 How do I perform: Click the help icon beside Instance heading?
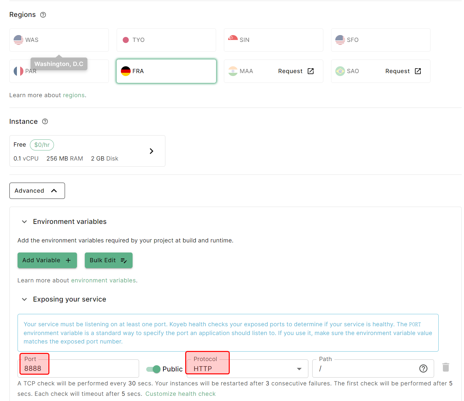click(45, 122)
